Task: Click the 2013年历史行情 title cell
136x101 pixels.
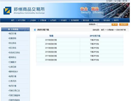Action: pos(51,48)
